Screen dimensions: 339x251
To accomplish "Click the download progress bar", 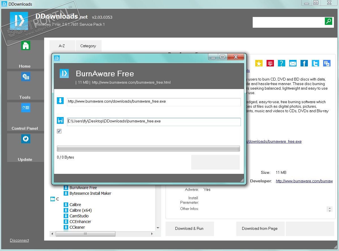I will pos(148,148).
